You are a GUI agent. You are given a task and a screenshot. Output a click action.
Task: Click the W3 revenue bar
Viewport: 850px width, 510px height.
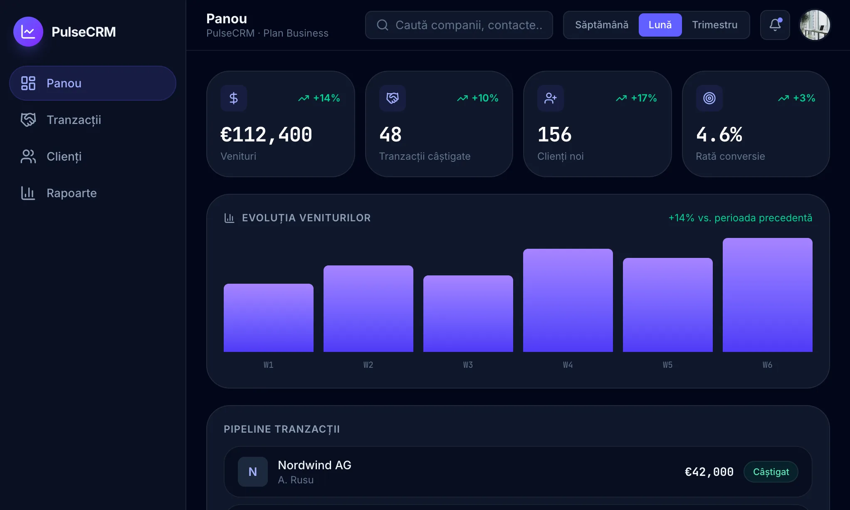click(x=468, y=314)
